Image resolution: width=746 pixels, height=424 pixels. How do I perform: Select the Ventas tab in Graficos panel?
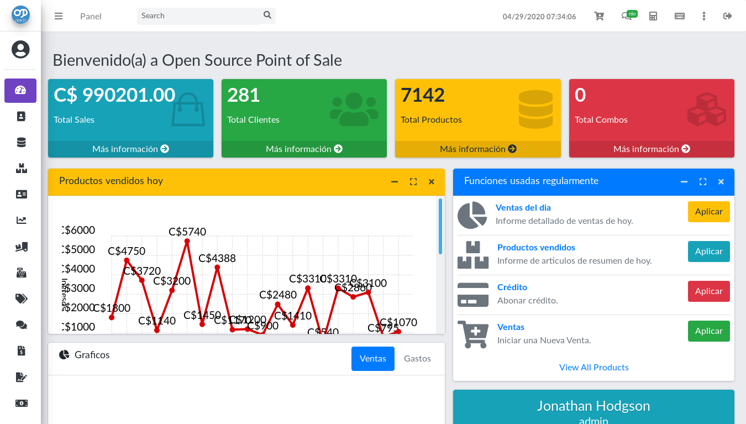click(x=372, y=358)
